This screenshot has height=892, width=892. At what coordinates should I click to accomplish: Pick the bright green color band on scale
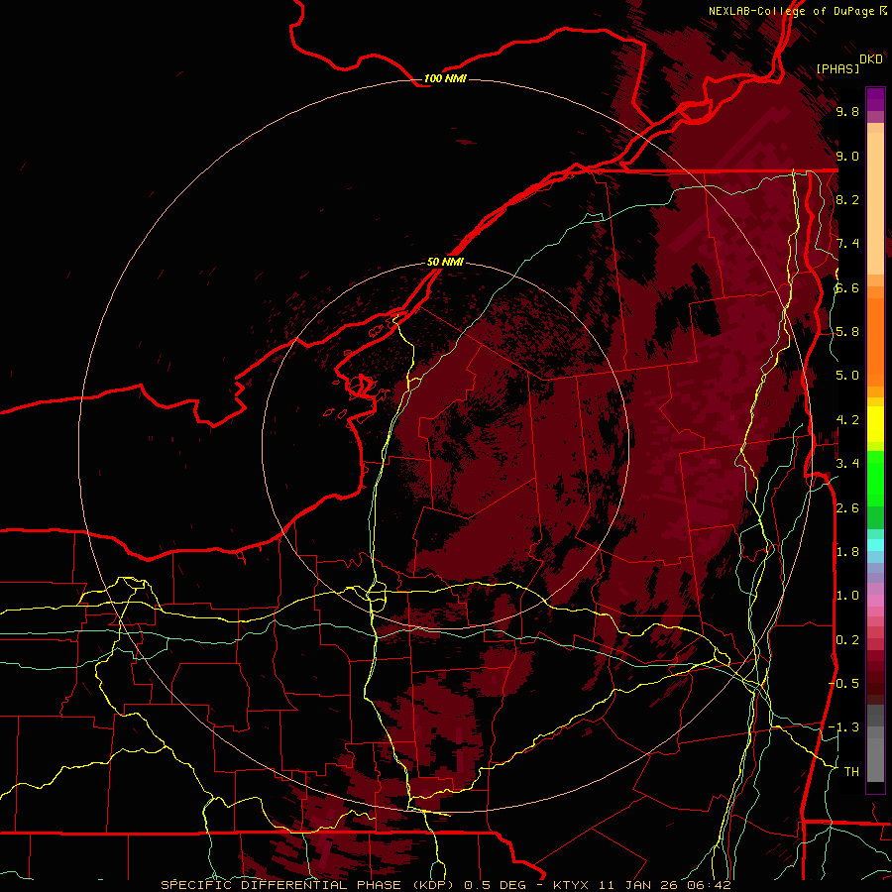click(875, 478)
